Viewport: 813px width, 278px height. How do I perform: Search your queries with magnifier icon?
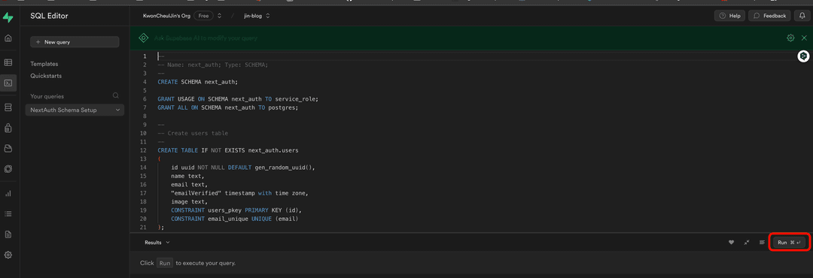[x=116, y=95]
